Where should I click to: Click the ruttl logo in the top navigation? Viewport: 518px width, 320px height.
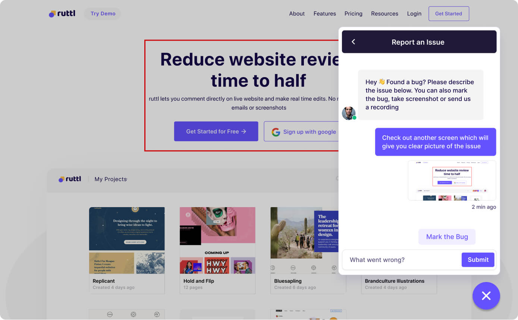pyautogui.click(x=62, y=13)
